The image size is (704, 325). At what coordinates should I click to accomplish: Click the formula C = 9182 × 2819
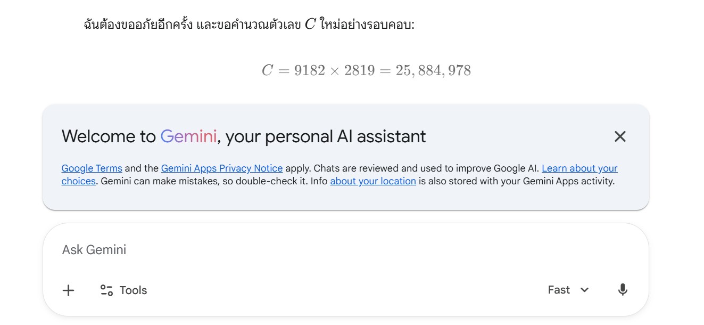pyautogui.click(x=318, y=70)
